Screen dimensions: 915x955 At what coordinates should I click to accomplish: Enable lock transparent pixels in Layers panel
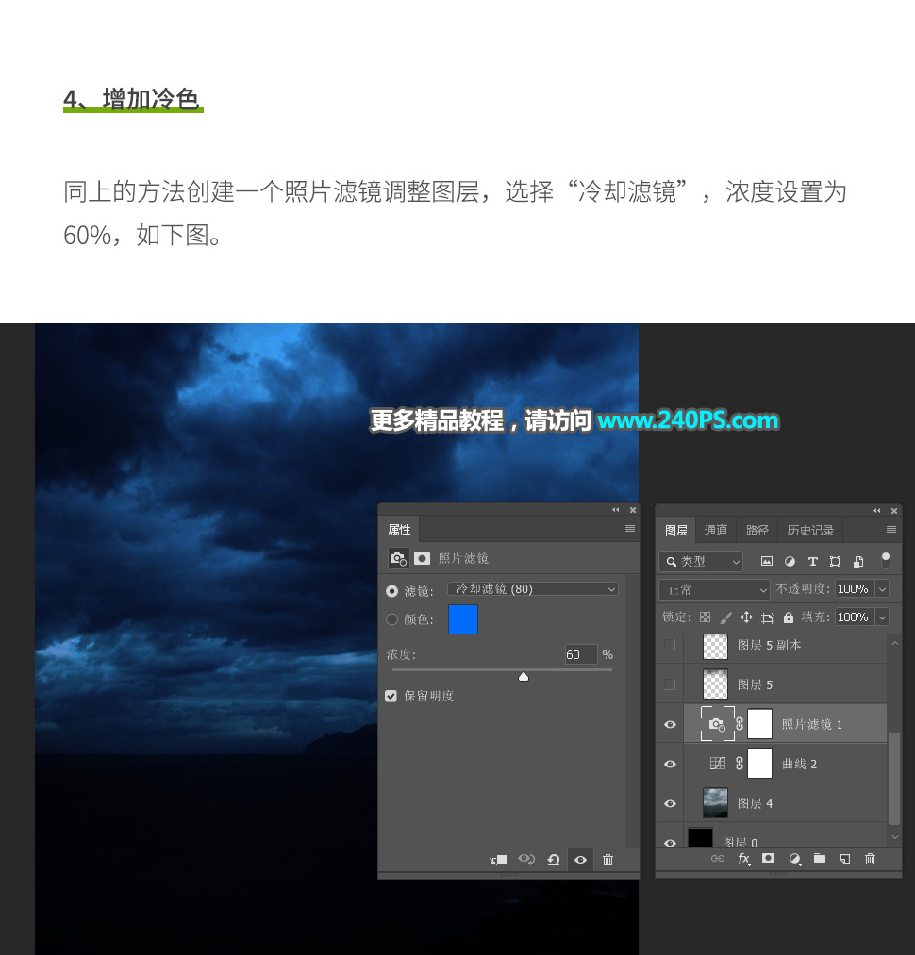[x=705, y=617]
